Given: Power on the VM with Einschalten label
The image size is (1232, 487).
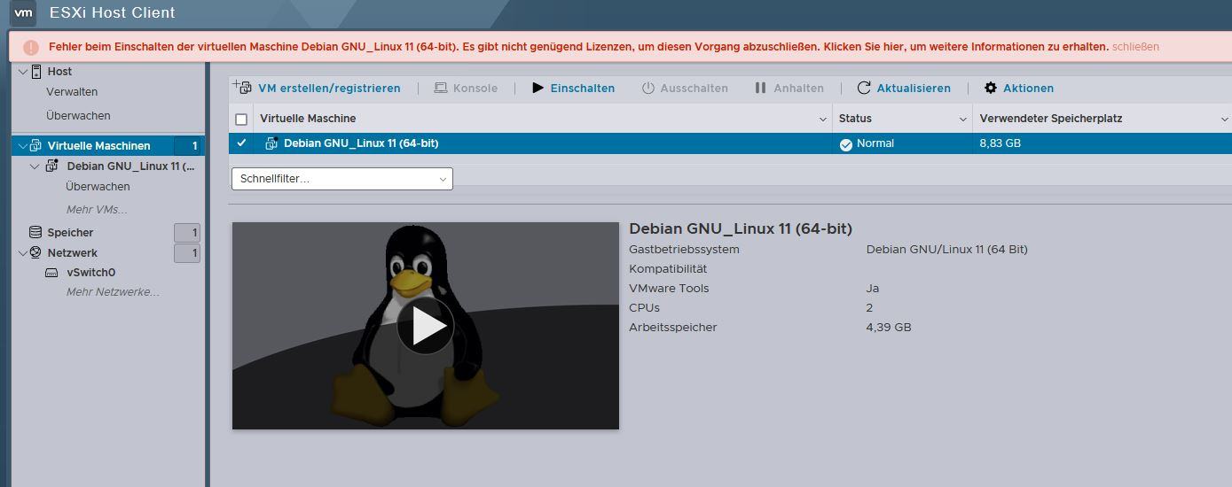Looking at the screenshot, I should pyautogui.click(x=583, y=89).
